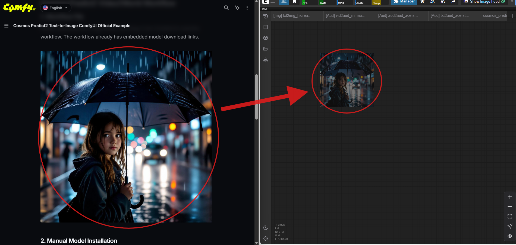
Task: Switch to [Aud] txt2aud_ace-st workflow tab
Action: [x=454, y=16]
